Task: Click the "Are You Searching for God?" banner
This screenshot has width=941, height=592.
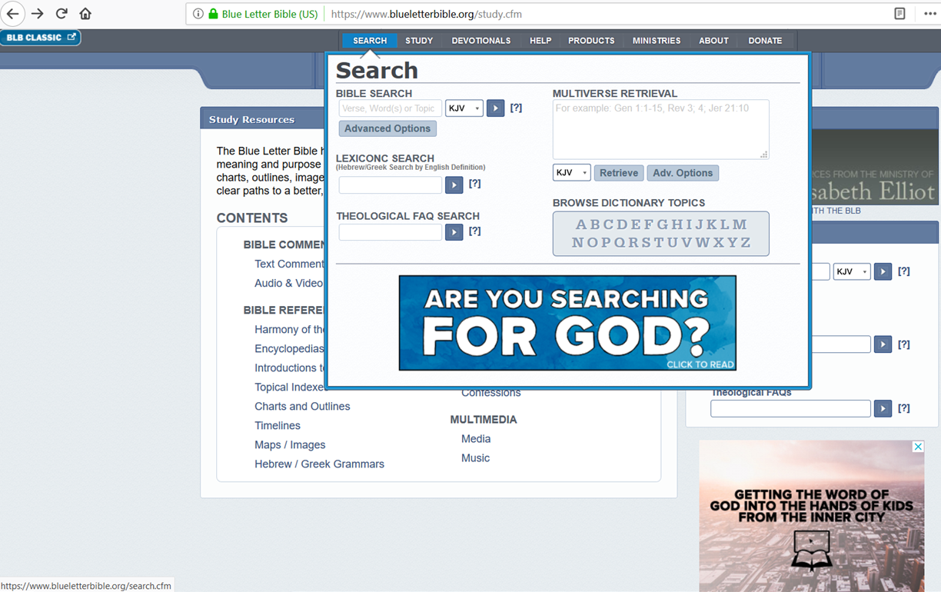Action: pyautogui.click(x=567, y=323)
